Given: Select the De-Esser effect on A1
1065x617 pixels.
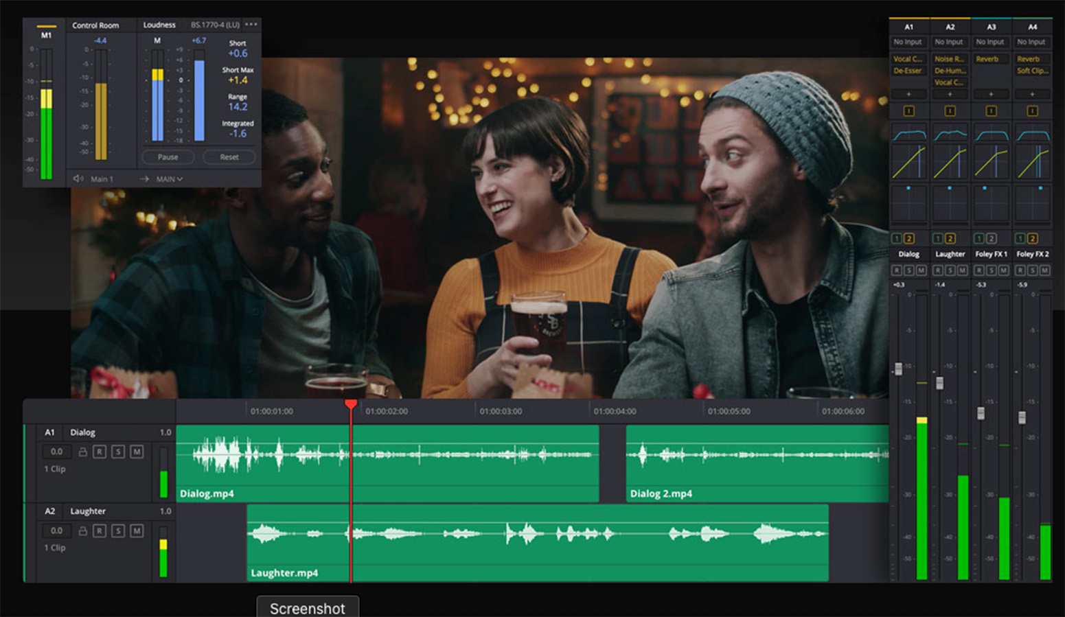Looking at the screenshot, I should point(908,71).
